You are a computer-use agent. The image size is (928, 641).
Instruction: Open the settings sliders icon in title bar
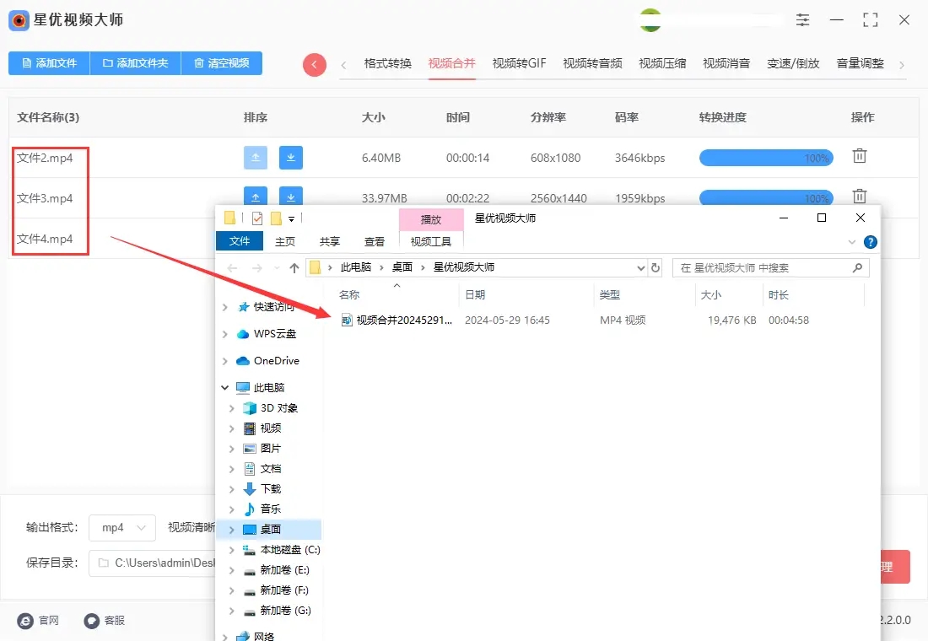802,20
